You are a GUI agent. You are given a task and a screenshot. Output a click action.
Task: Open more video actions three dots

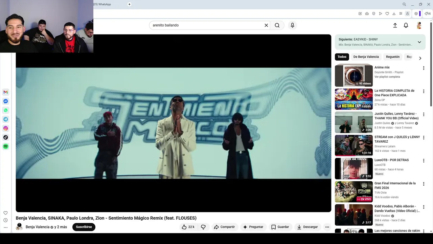coord(327,227)
